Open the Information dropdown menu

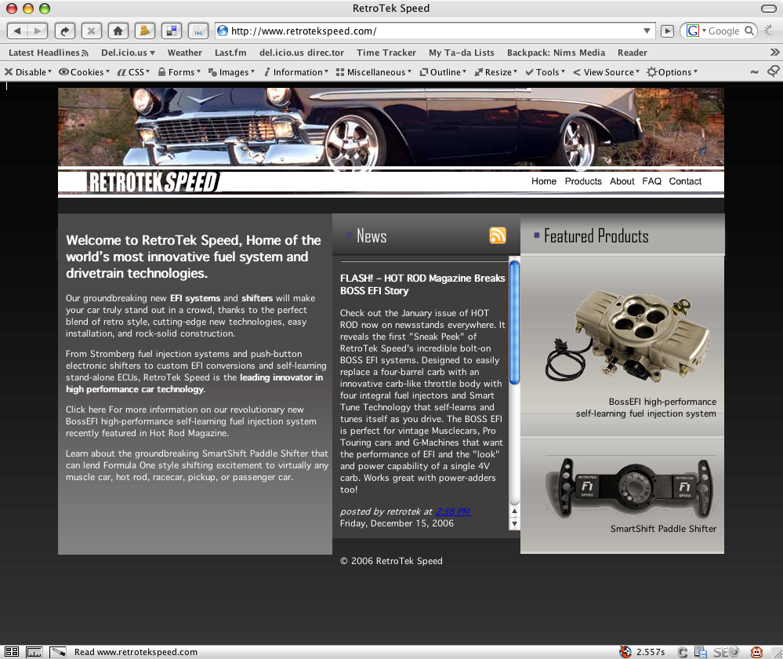click(296, 72)
